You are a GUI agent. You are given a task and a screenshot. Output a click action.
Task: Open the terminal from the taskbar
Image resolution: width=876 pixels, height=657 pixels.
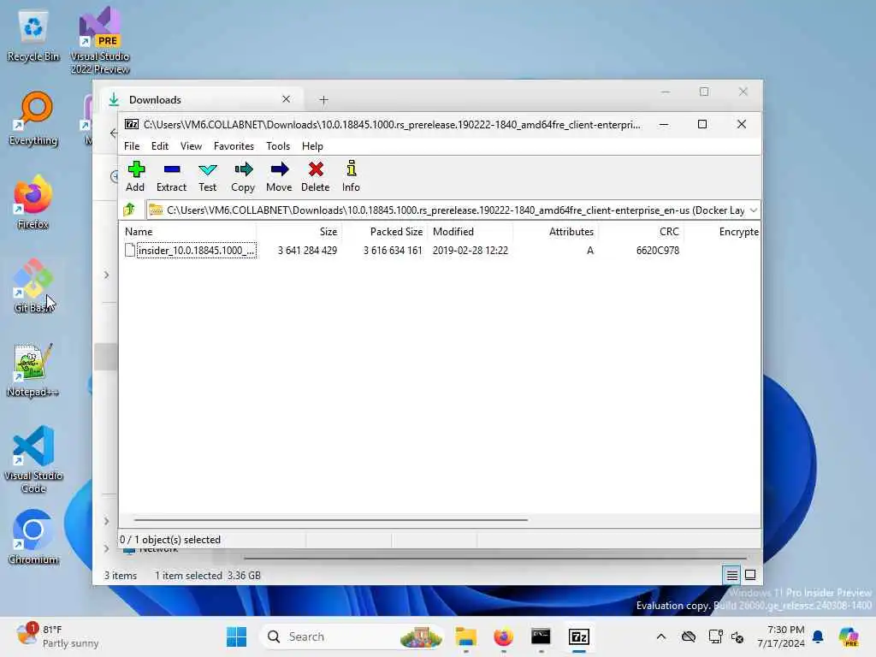pos(541,636)
